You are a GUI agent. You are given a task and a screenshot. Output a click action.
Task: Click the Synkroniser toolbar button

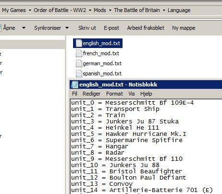point(48,28)
